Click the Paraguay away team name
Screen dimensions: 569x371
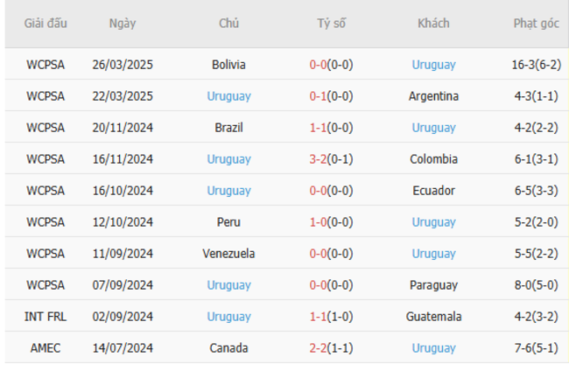tap(433, 285)
